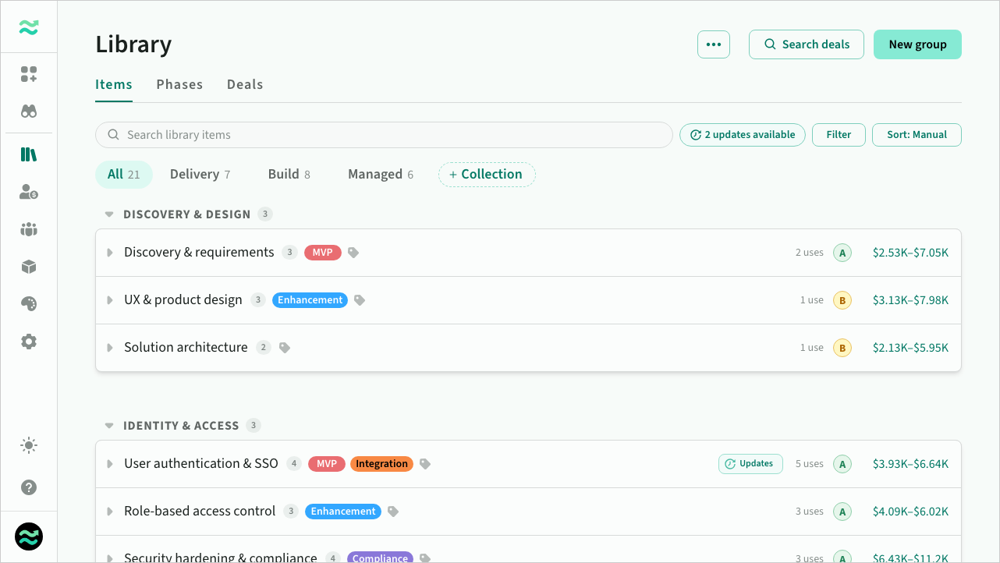Click B grade badge on Solution architecture

(x=842, y=348)
